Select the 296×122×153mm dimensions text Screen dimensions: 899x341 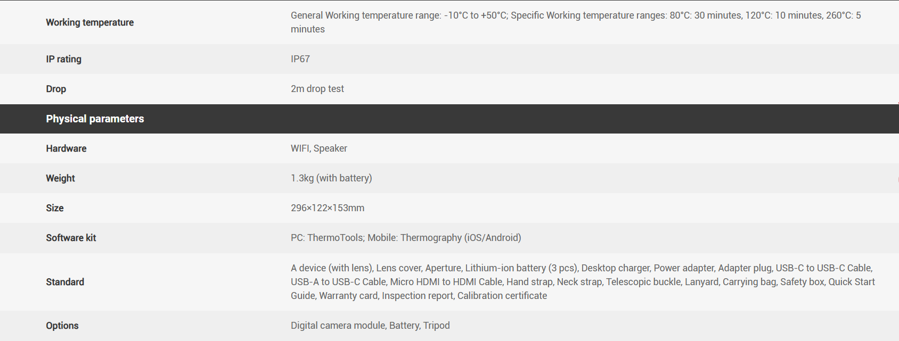tap(327, 208)
